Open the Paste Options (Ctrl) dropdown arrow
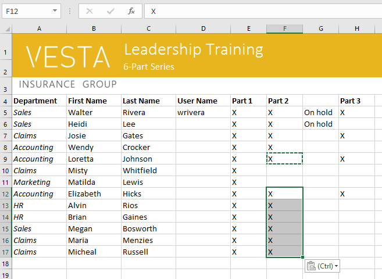 point(336,266)
